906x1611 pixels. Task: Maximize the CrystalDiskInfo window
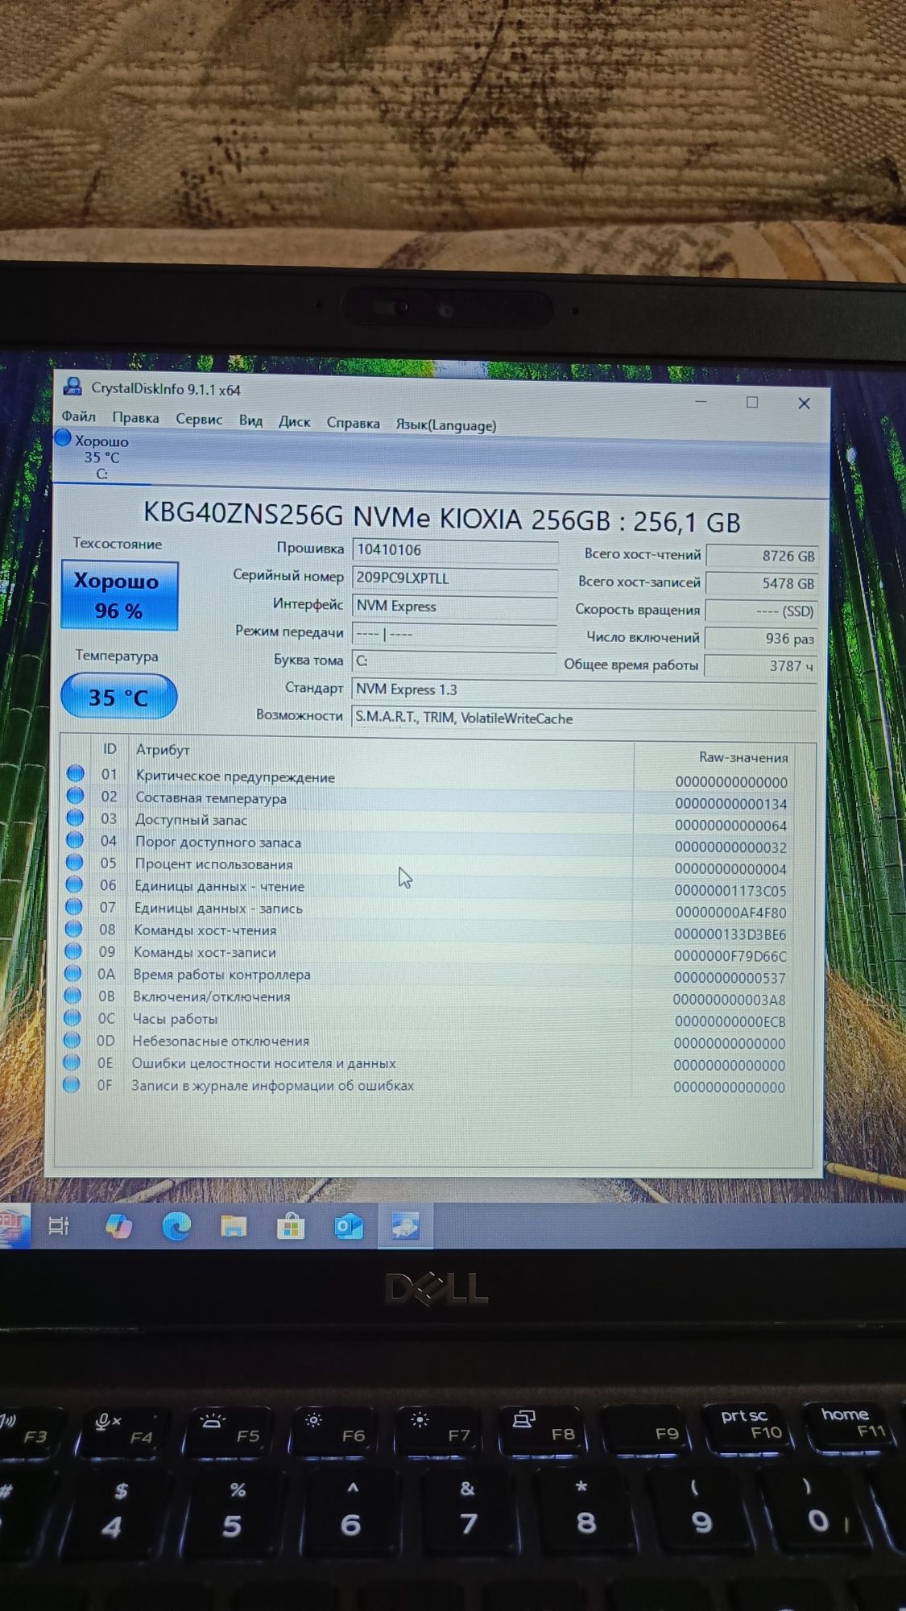(x=752, y=402)
